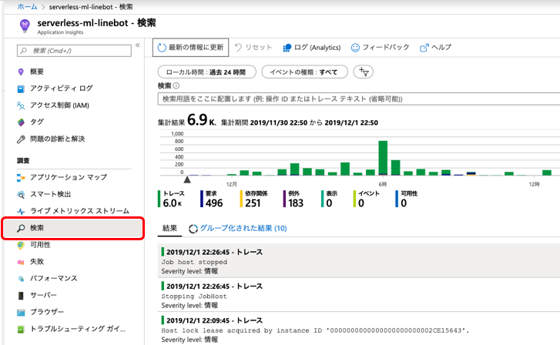Click the magnifier icon in the sidebar search box

(24, 51)
